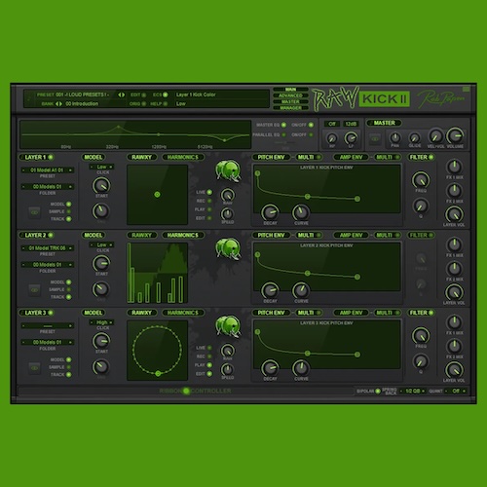Click the Layer 2 FX 2 MIX knob
The width and height of the screenshot is (487, 487).
[x=454, y=268]
